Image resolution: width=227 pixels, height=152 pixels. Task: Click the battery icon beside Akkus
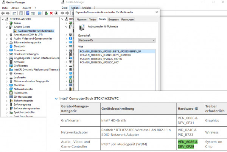(11, 23)
